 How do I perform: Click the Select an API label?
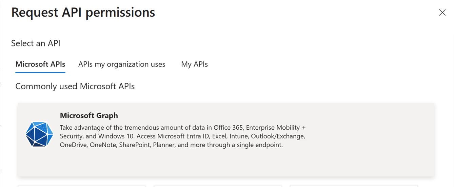click(x=36, y=43)
